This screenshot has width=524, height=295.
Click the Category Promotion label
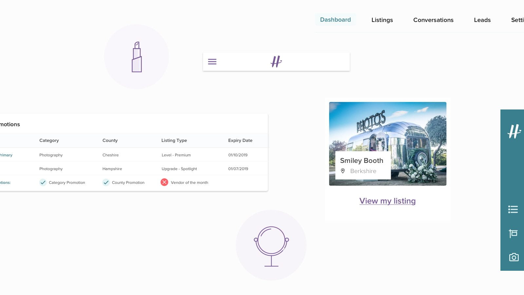pyautogui.click(x=67, y=183)
